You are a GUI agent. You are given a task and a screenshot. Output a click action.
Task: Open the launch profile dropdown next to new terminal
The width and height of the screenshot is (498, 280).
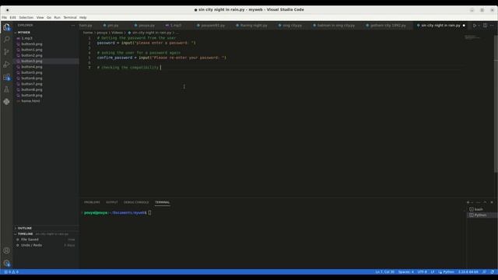pos(472,202)
